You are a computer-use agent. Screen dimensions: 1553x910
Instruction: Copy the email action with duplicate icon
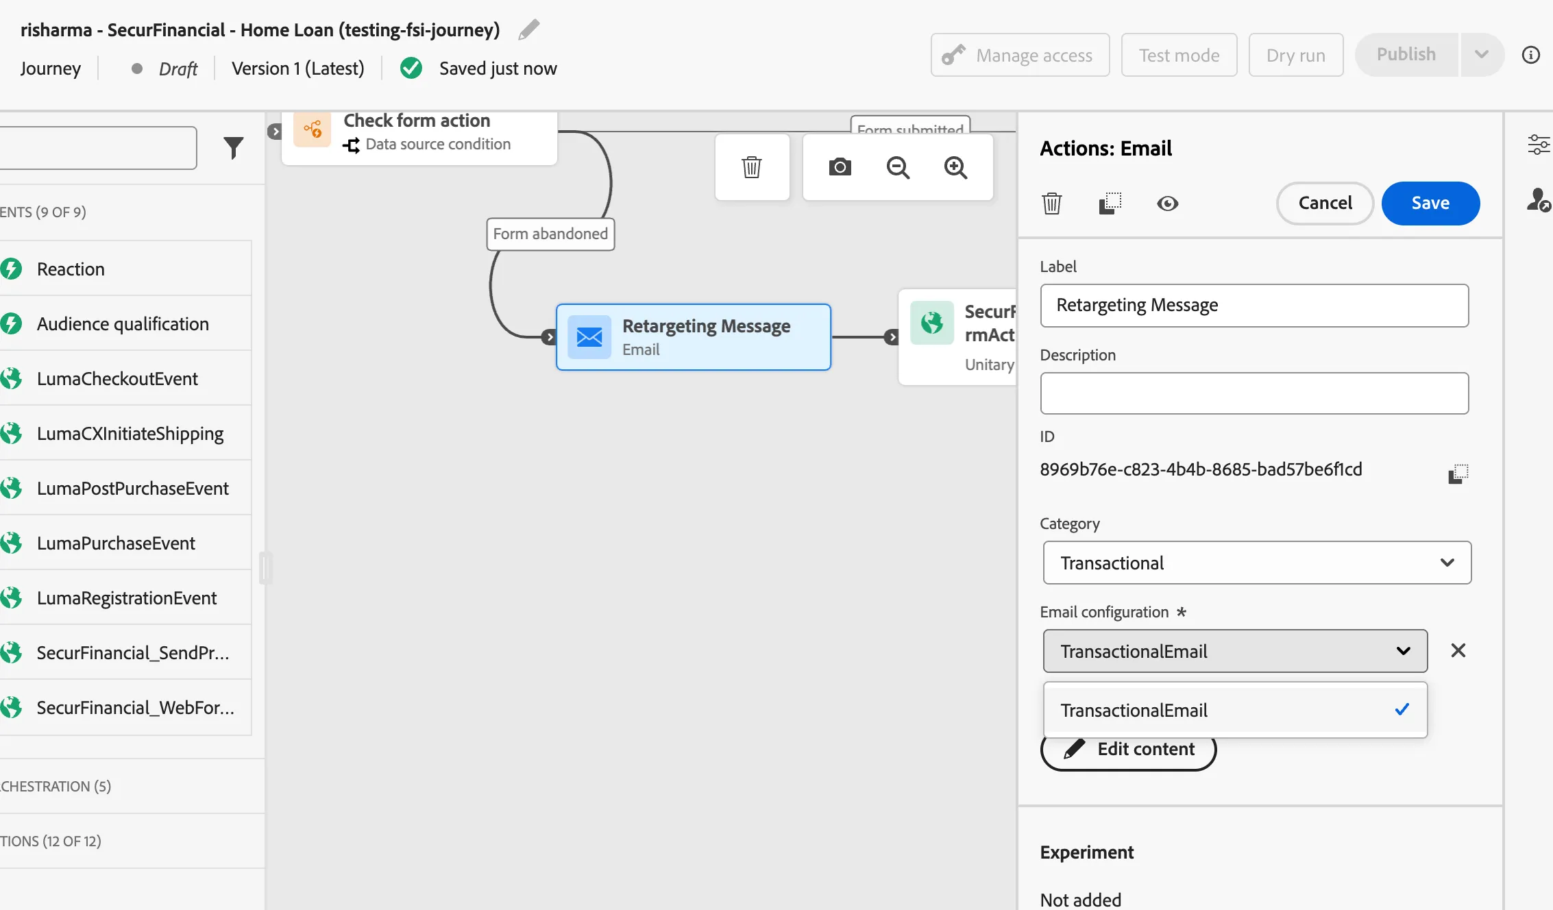pyautogui.click(x=1110, y=204)
